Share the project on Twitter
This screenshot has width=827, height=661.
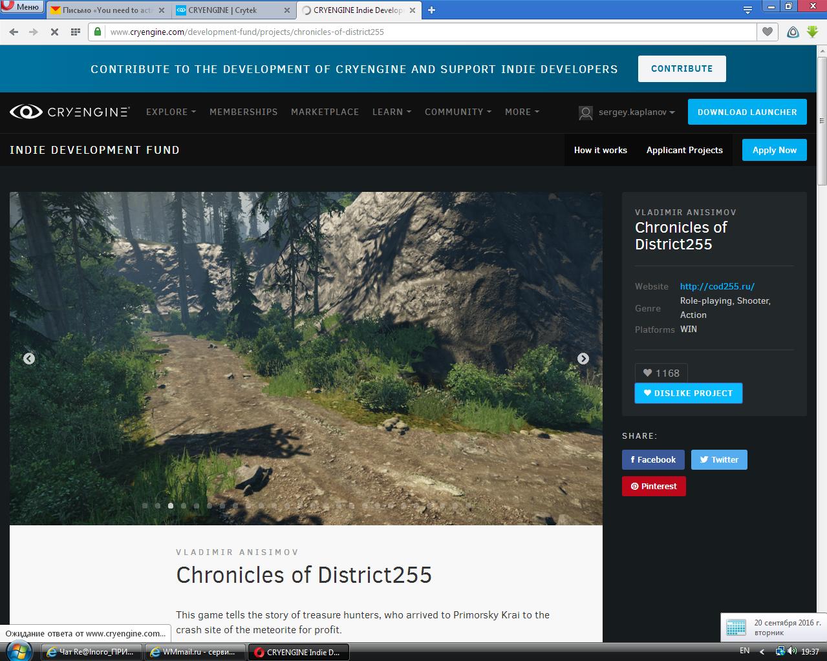click(719, 459)
